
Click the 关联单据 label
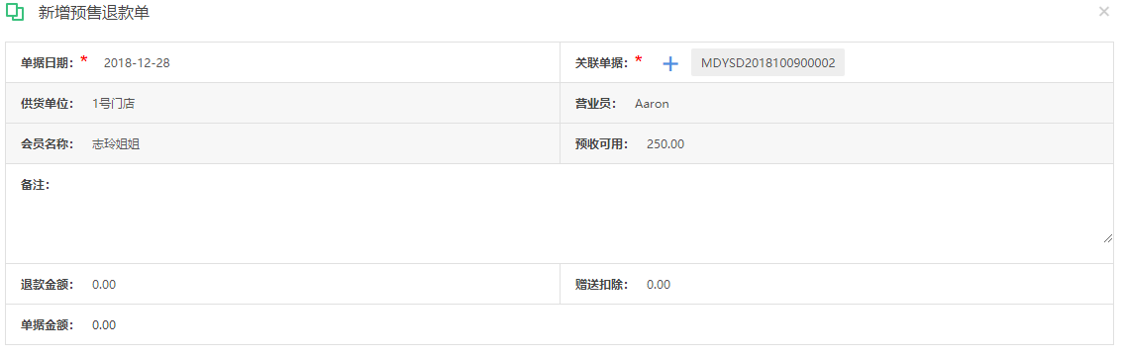point(601,63)
